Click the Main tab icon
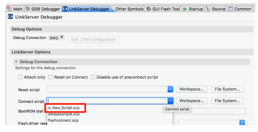258x132 pixels. click(x=10, y=9)
